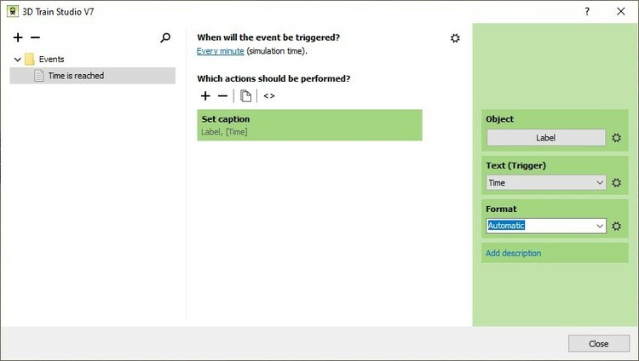
Task: Click gear icon next to Format dropdown
Action: pyautogui.click(x=617, y=226)
